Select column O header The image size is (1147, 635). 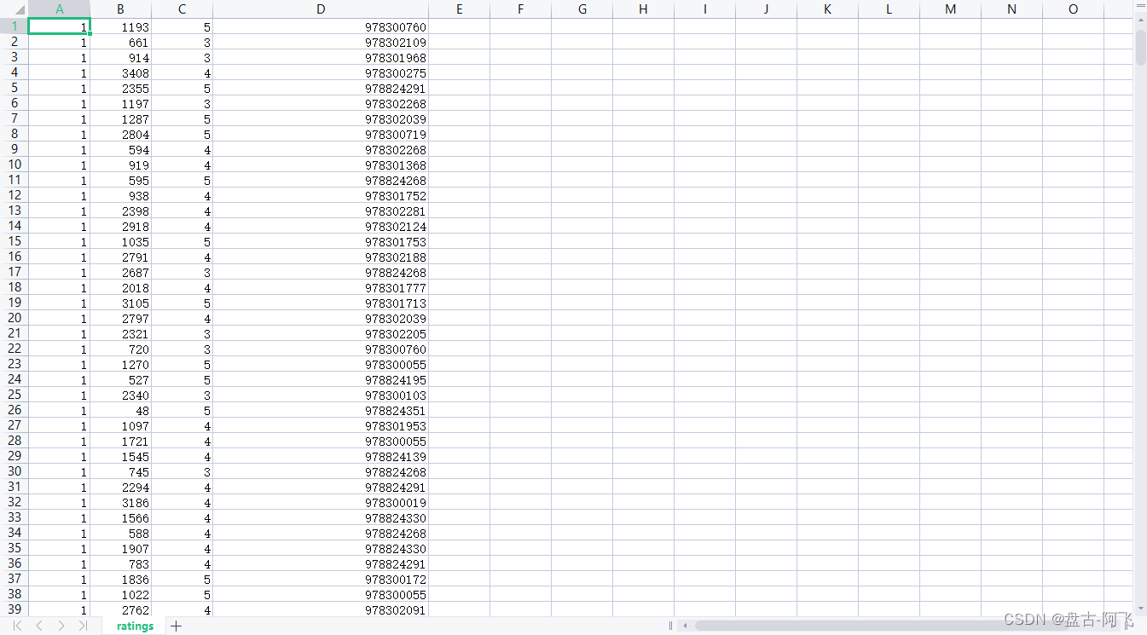[1073, 9]
